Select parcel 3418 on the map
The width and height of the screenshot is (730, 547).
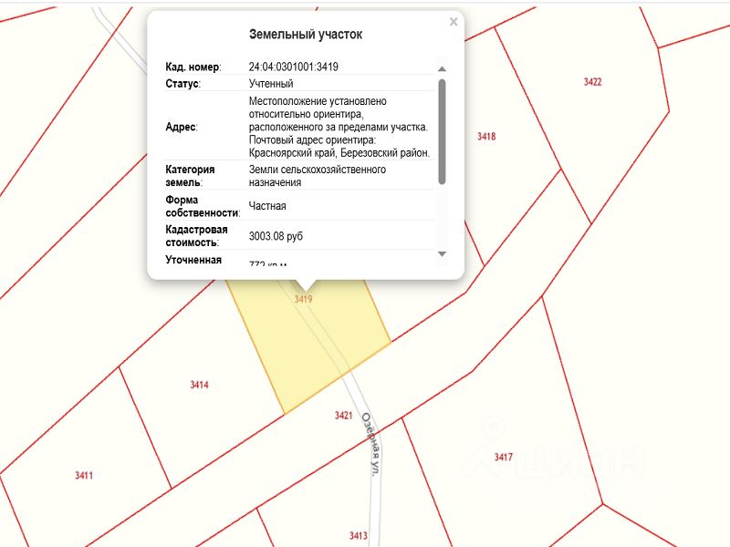[486, 136]
